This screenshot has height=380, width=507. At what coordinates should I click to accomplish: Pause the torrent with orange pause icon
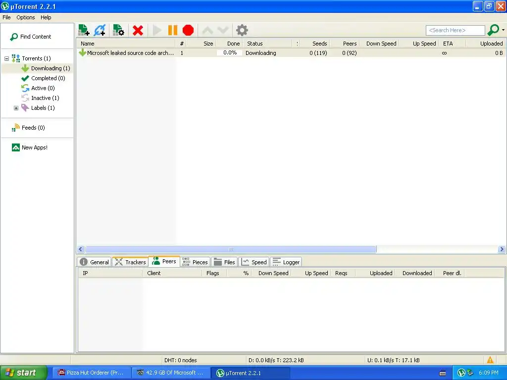click(x=173, y=30)
